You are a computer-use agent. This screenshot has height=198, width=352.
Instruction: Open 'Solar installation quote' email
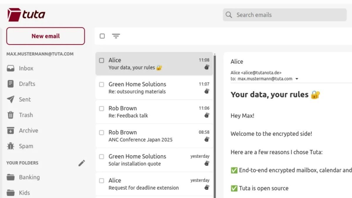click(154, 160)
